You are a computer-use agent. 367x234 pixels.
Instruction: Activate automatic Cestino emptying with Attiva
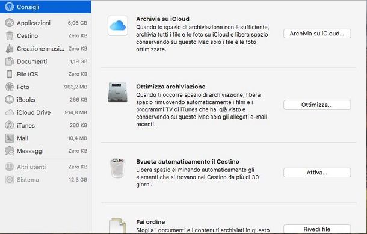(317, 173)
